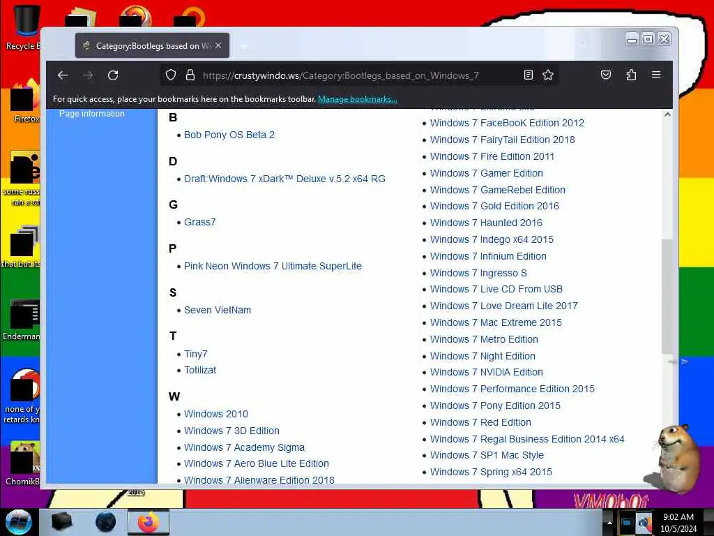Screen dimensions: 714x536
Task: Open Windows 7 Indego x64 2015
Action: point(492,240)
